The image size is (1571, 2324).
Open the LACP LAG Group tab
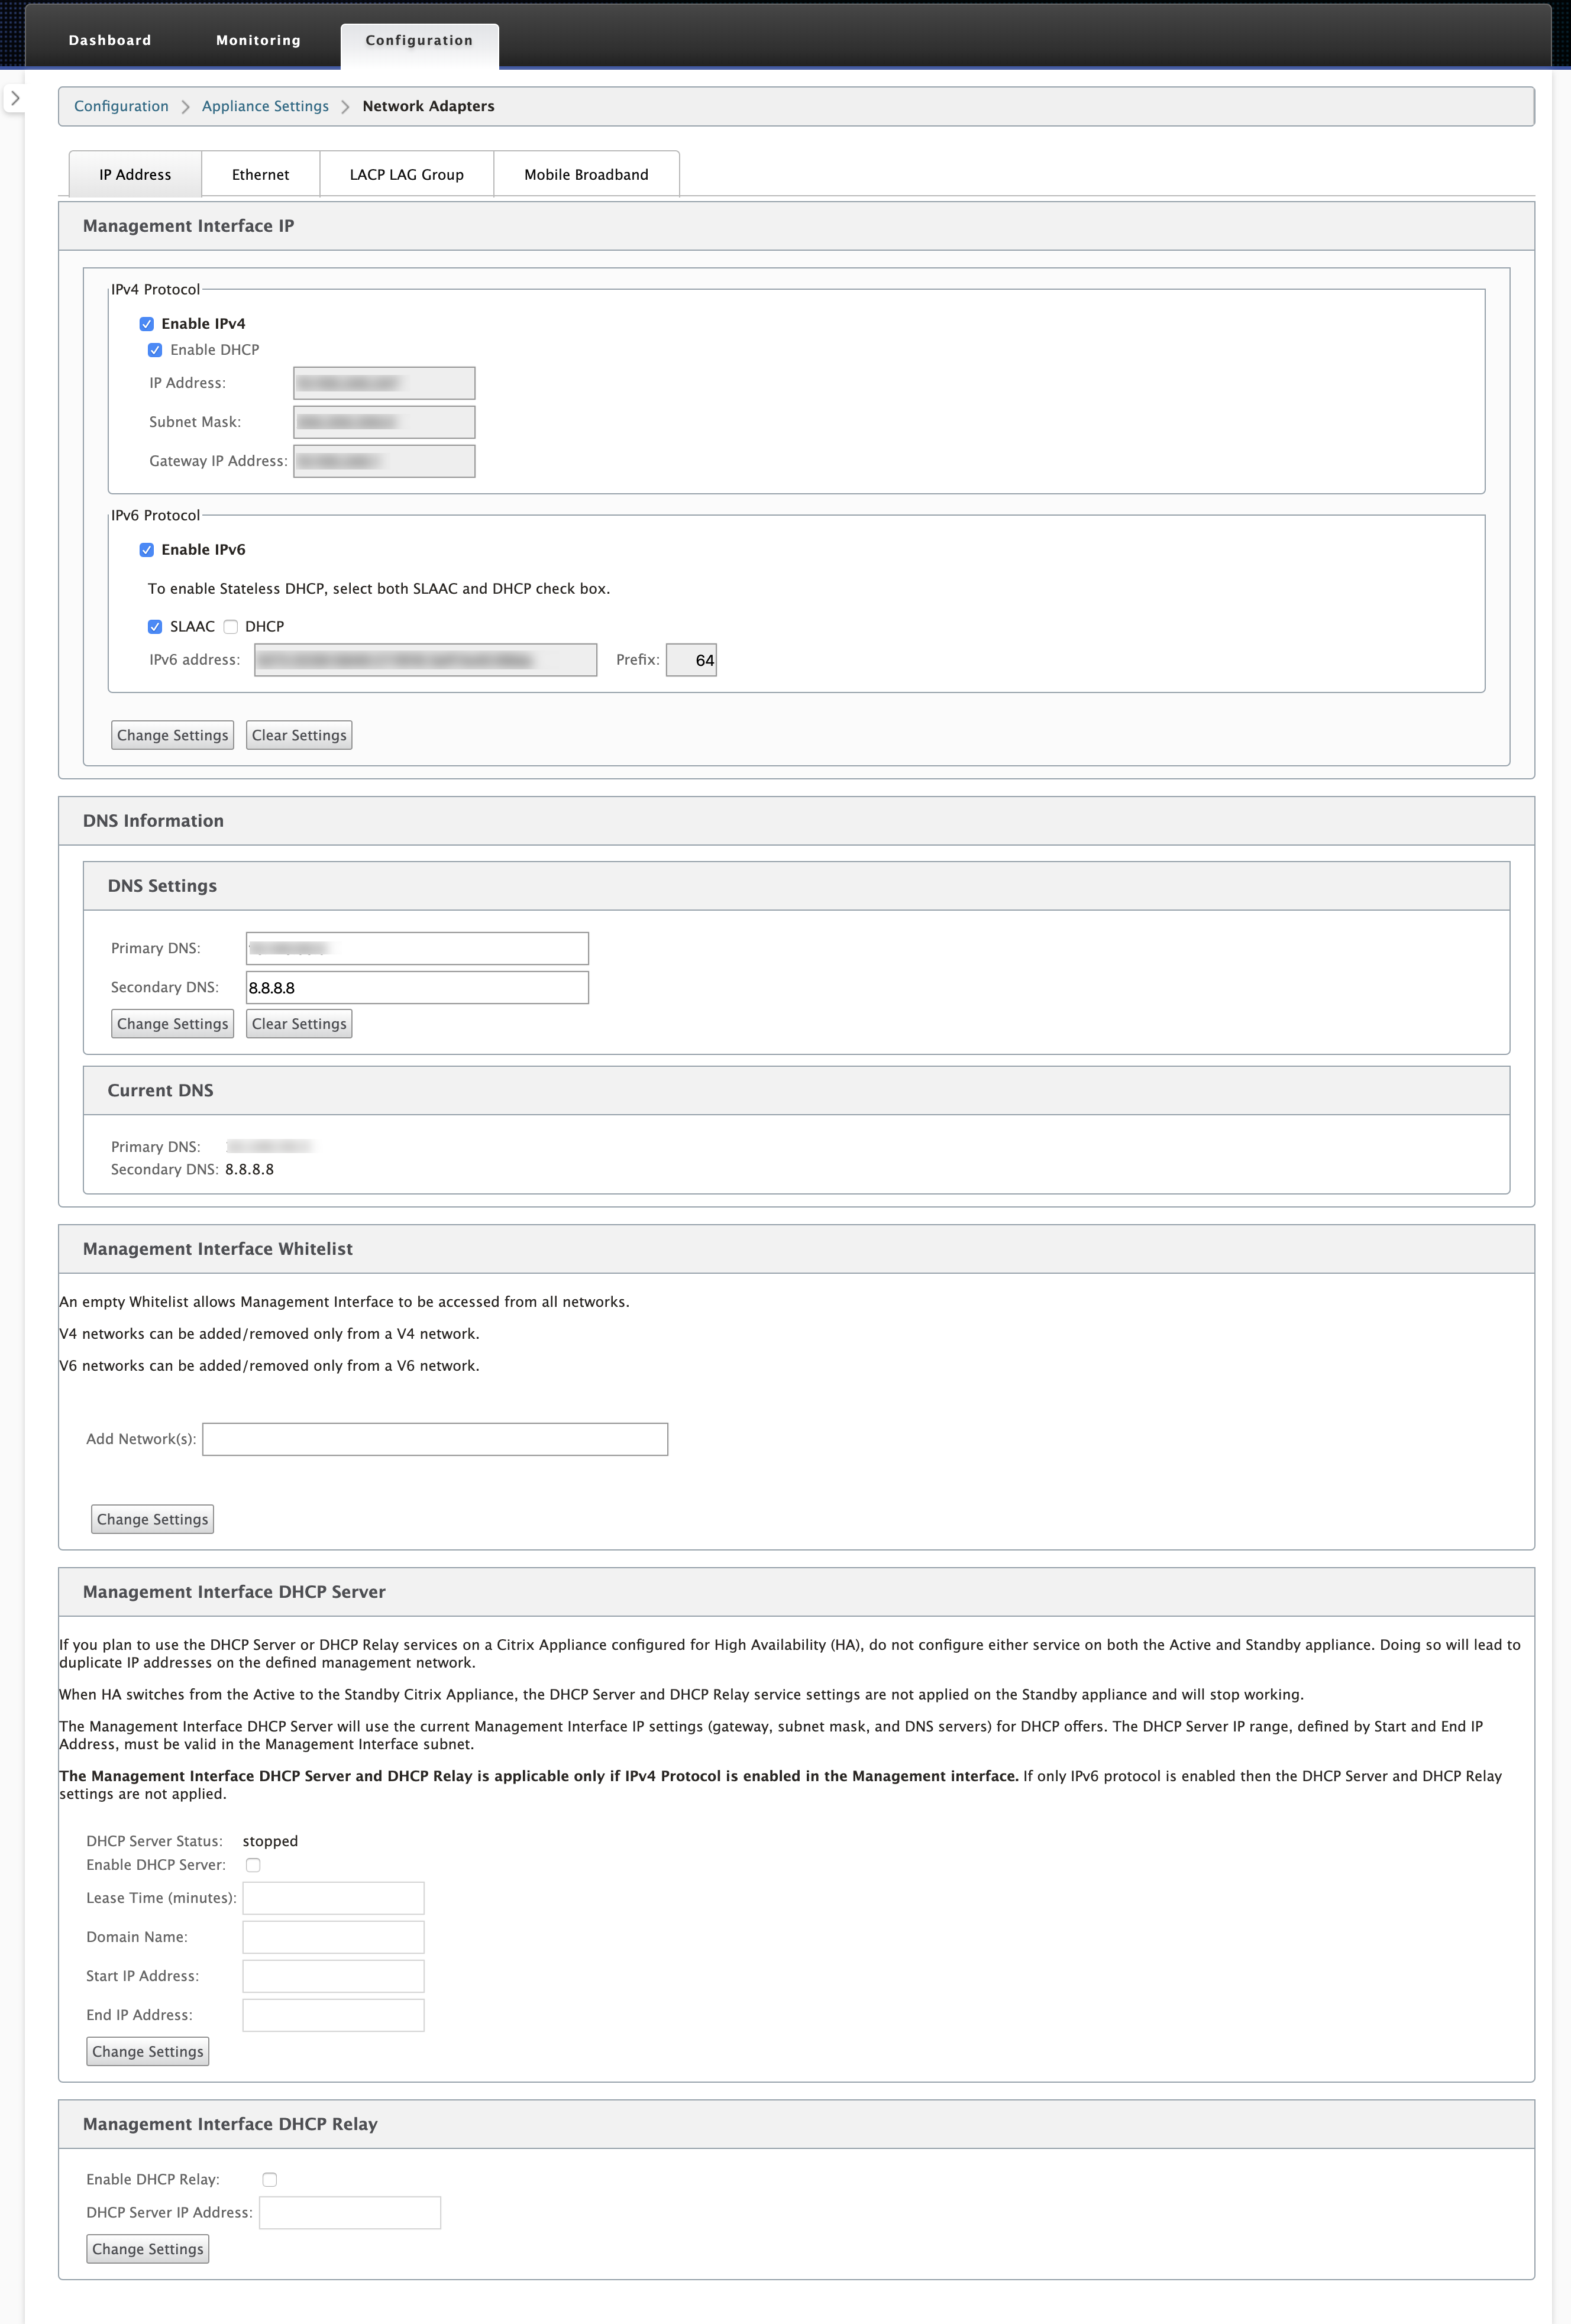406,174
